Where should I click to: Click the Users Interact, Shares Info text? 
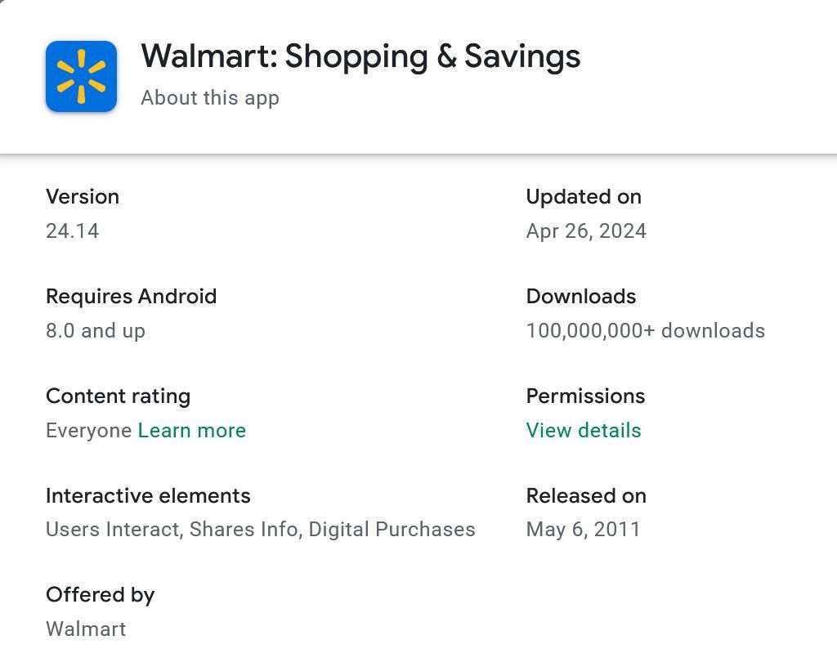172,530
